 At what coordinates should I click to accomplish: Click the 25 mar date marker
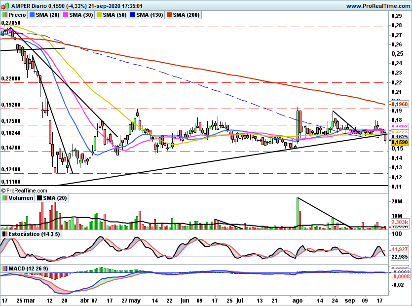(x=26, y=301)
